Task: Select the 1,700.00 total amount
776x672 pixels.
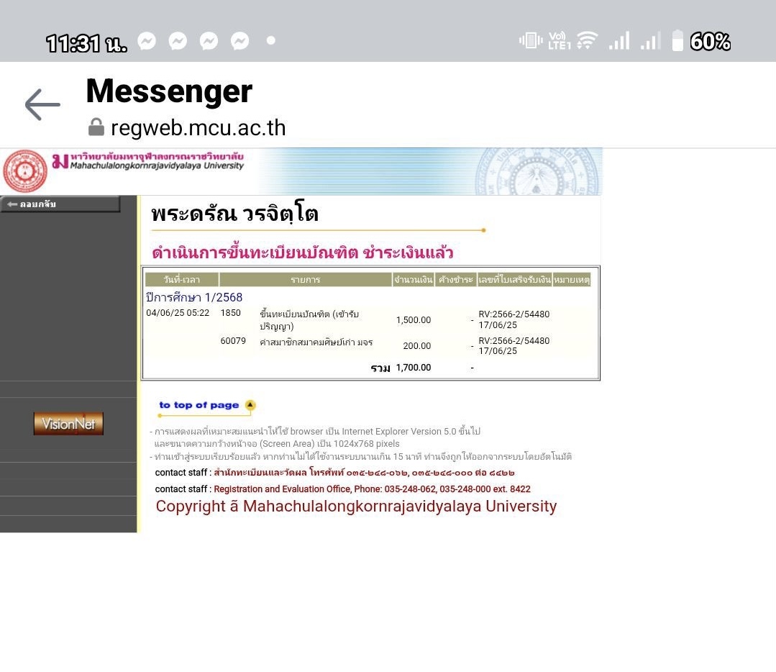Action: 414,368
